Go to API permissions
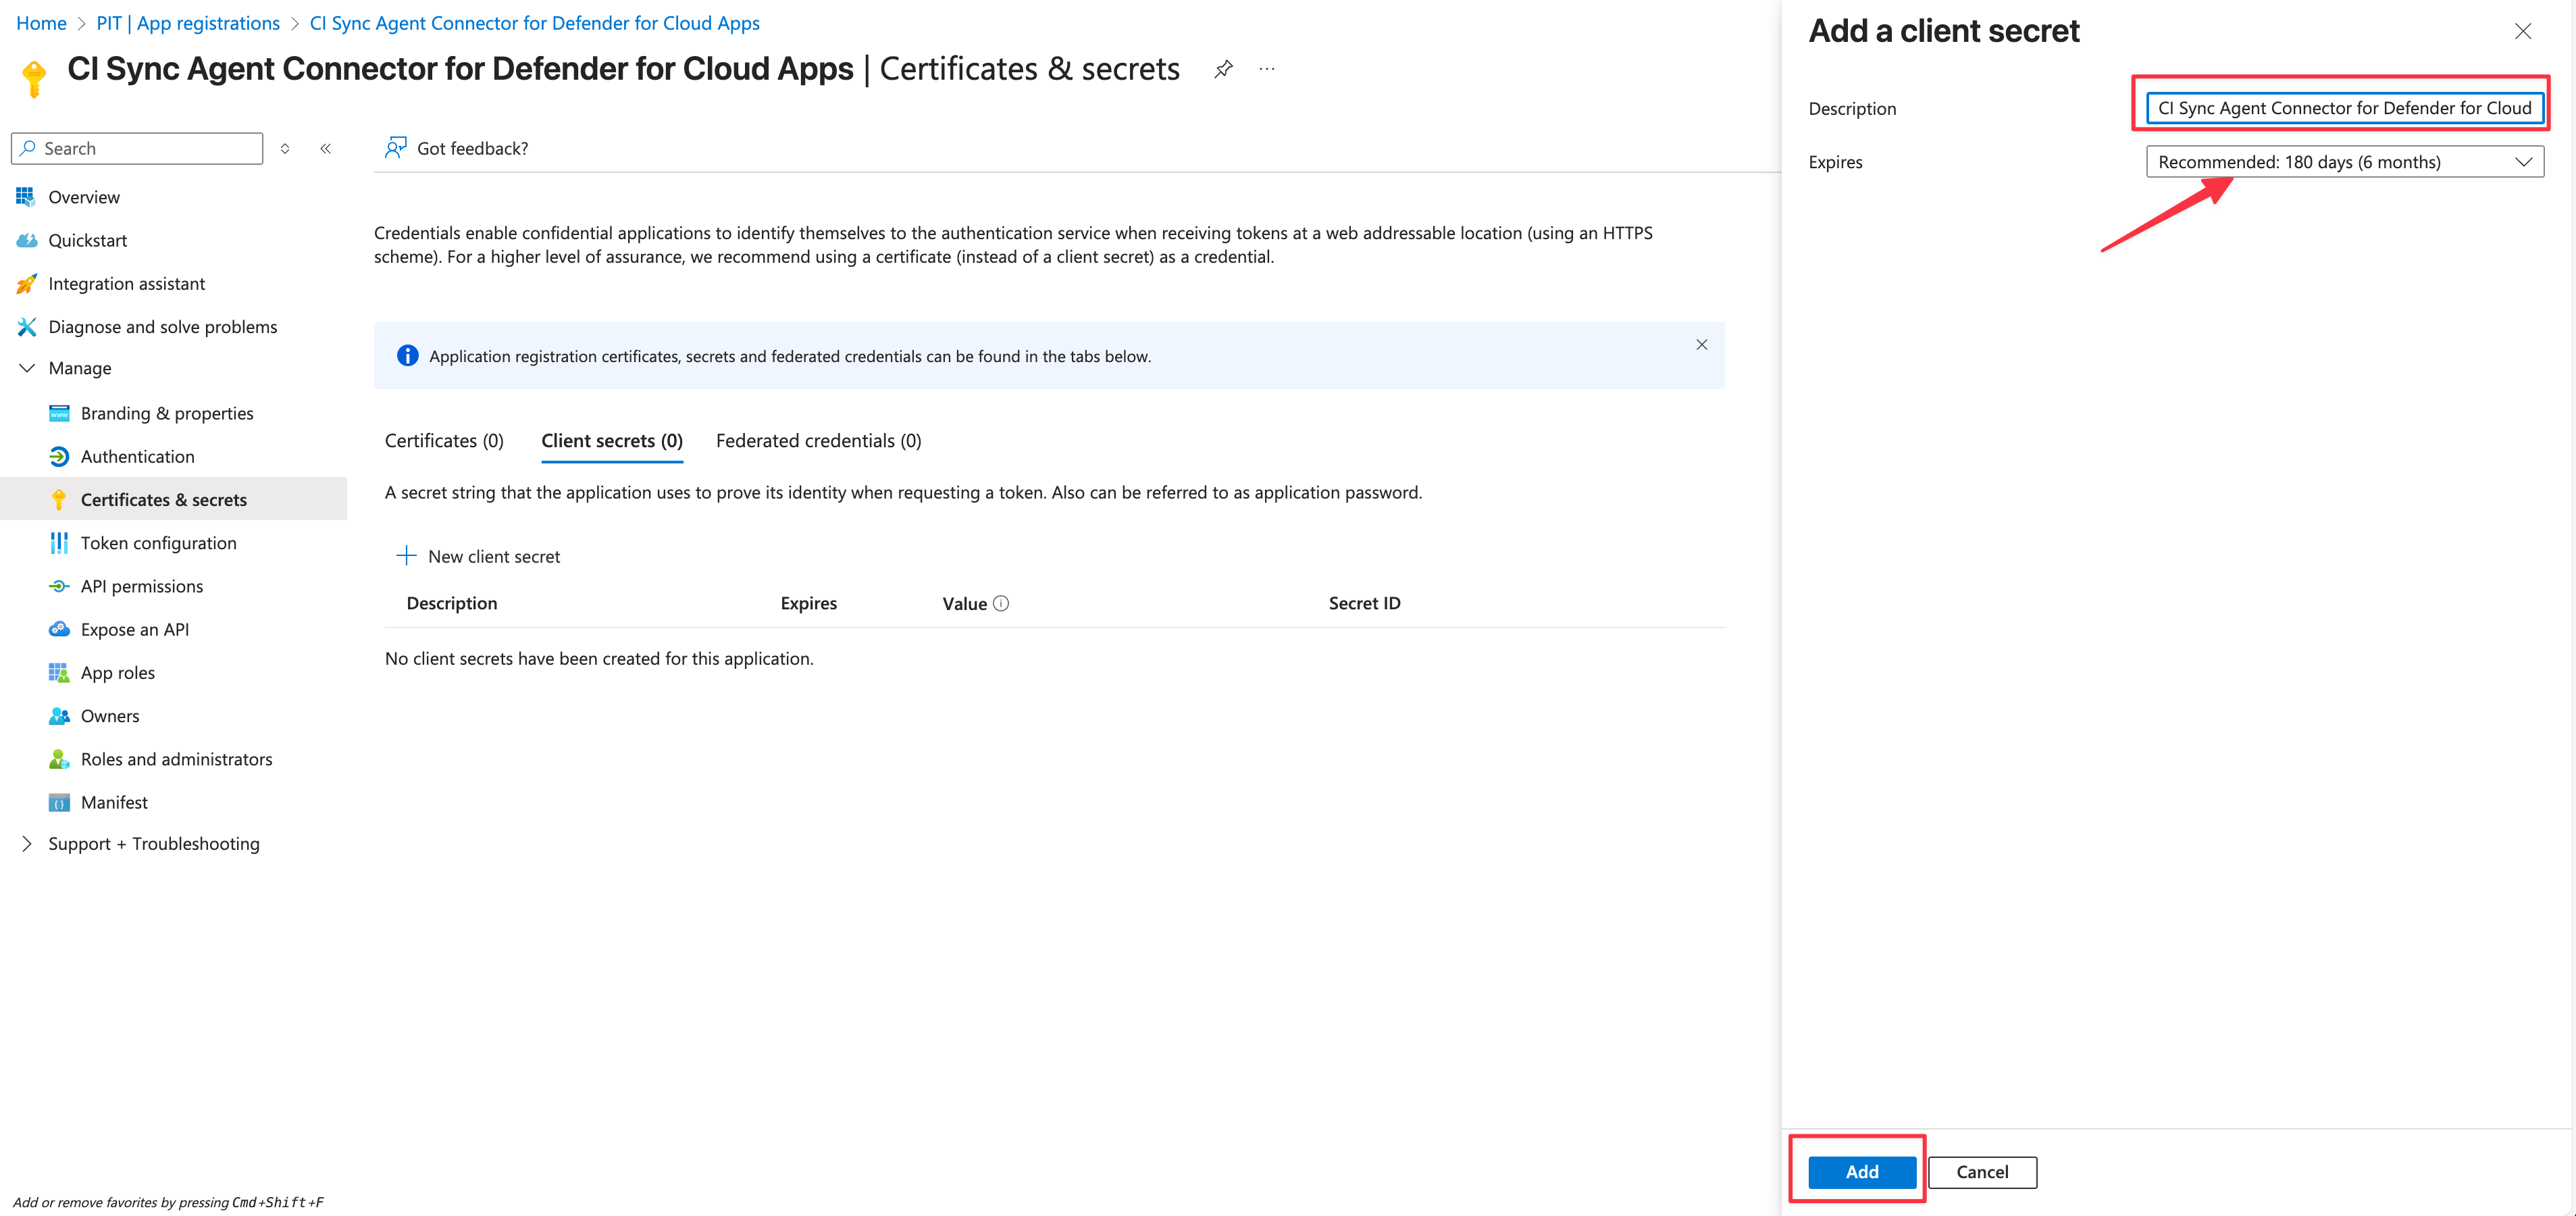This screenshot has height=1216, width=2576. [x=142, y=586]
